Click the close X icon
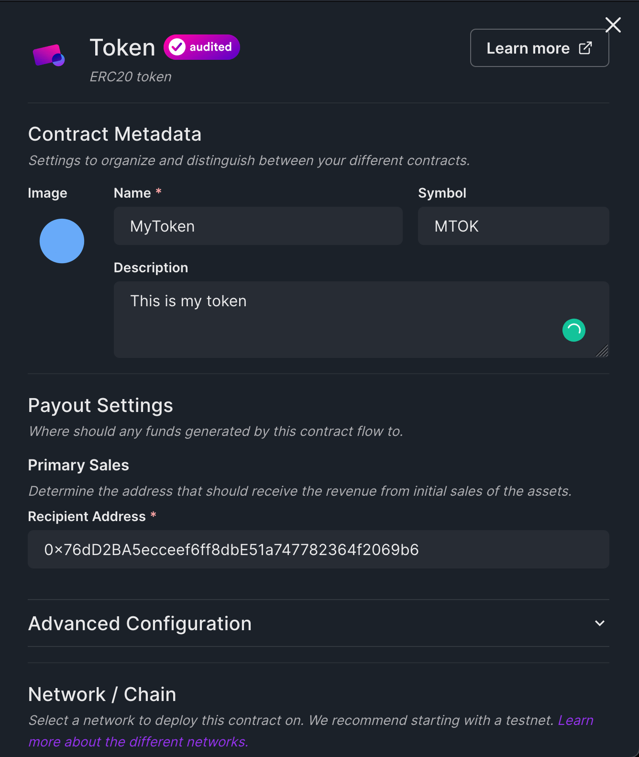This screenshot has width=639, height=757. (x=613, y=25)
